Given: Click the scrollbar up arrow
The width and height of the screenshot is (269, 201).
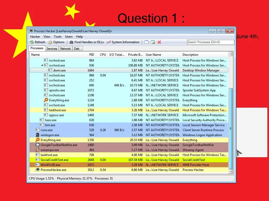Looking at the screenshot, I should [231, 54].
